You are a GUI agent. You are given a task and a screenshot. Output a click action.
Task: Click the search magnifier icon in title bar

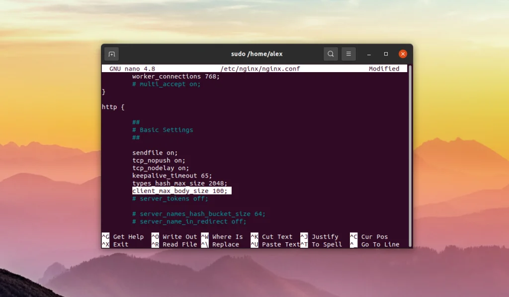point(331,54)
